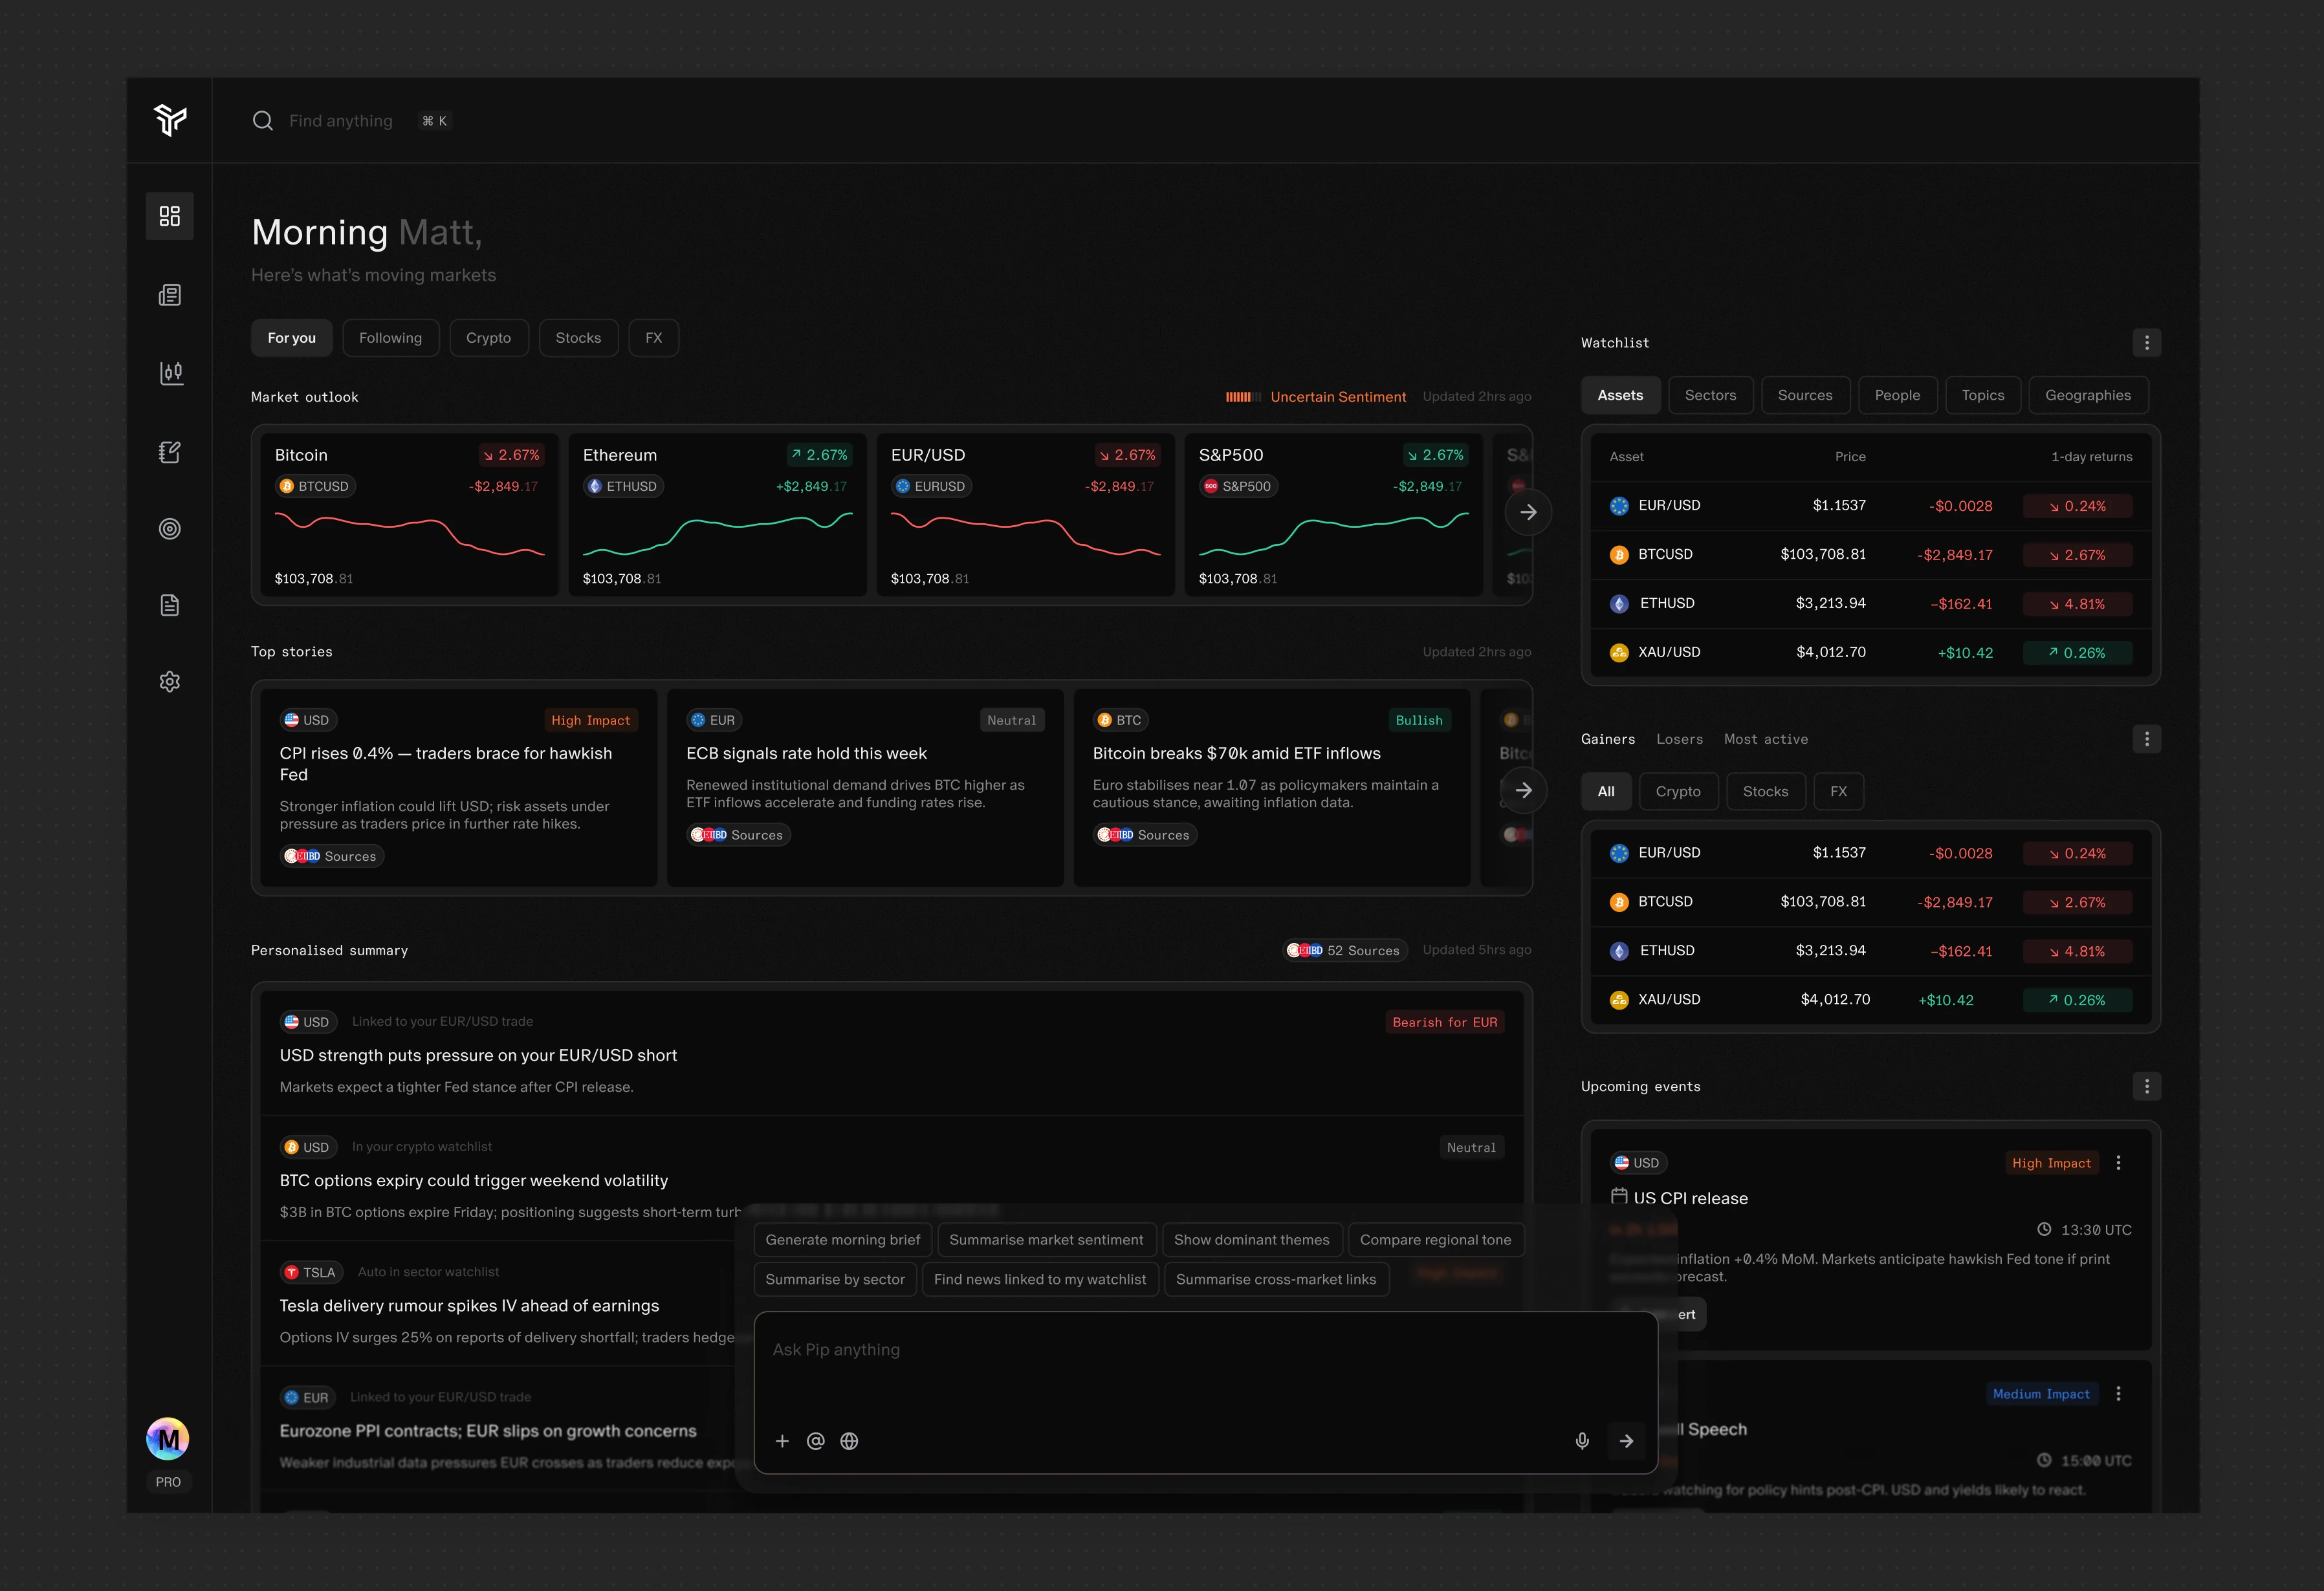The width and height of the screenshot is (2324, 1591).
Task: Open the EUR/USD chart card
Action: click(x=1026, y=515)
